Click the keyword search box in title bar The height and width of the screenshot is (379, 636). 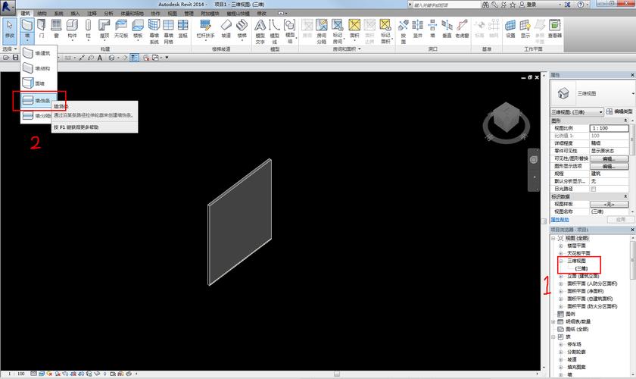[x=446, y=5]
